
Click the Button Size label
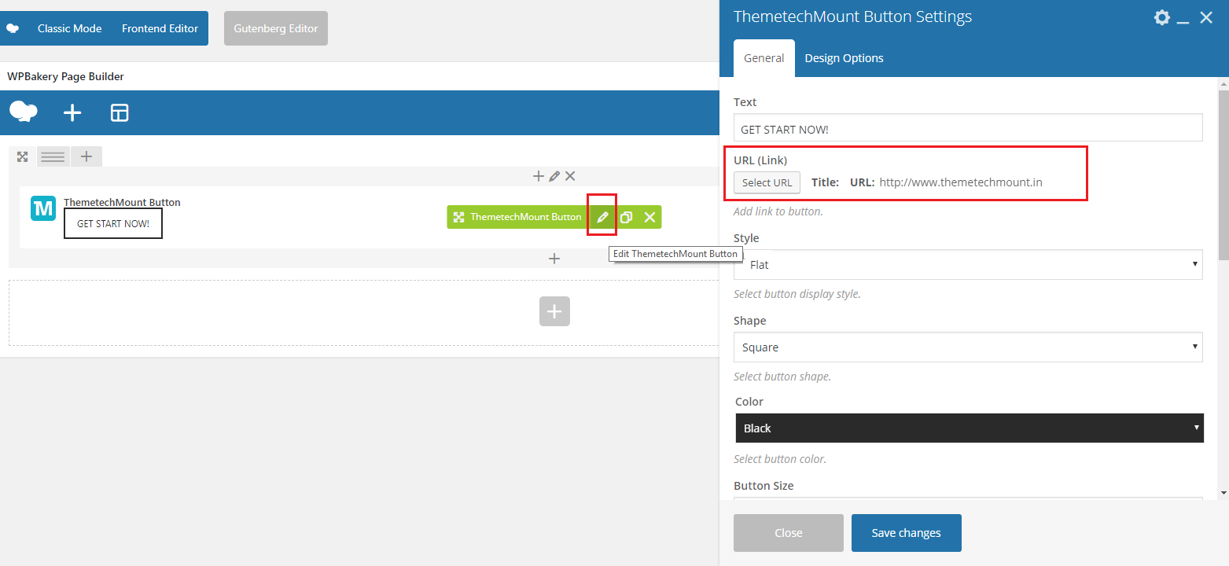[764, 486]
